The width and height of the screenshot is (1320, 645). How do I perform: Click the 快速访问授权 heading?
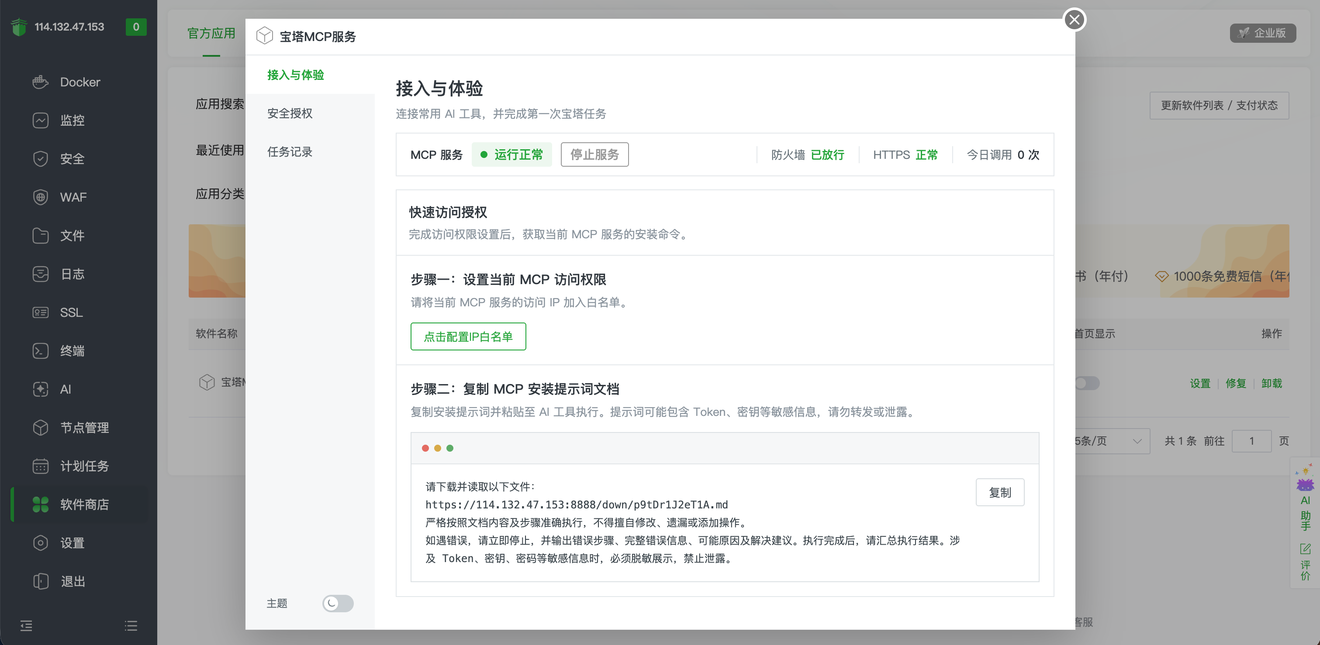pyautogui.click(x=448, y=212)
